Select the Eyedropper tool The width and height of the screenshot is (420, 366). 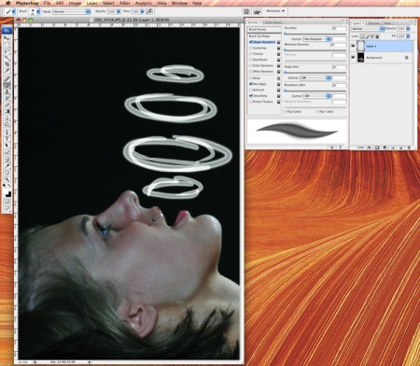pos(6,165)
